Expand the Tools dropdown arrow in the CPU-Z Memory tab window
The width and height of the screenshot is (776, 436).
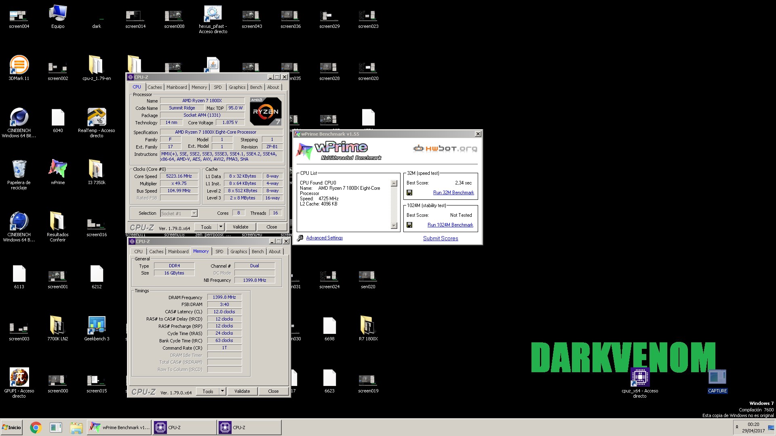tap(222, 391)
